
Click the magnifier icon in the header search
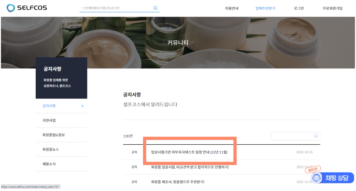[155, 8]
